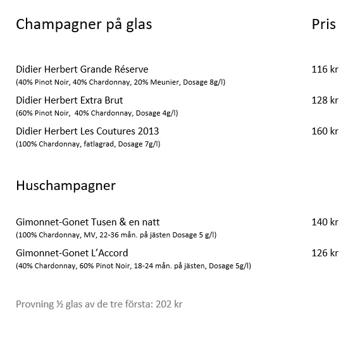This screenshot has width=360, height=351.
Task: Click the Grande Réserve grape blend description
Action: pyautogui.click(x=121, y=82)
